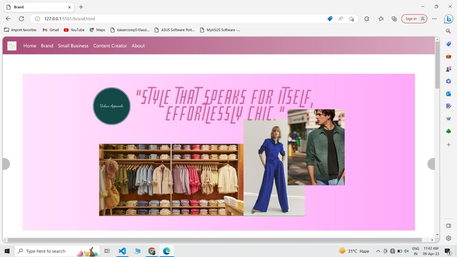
Task: Open the sidebar Outlook icon
Action: point(448,94)
